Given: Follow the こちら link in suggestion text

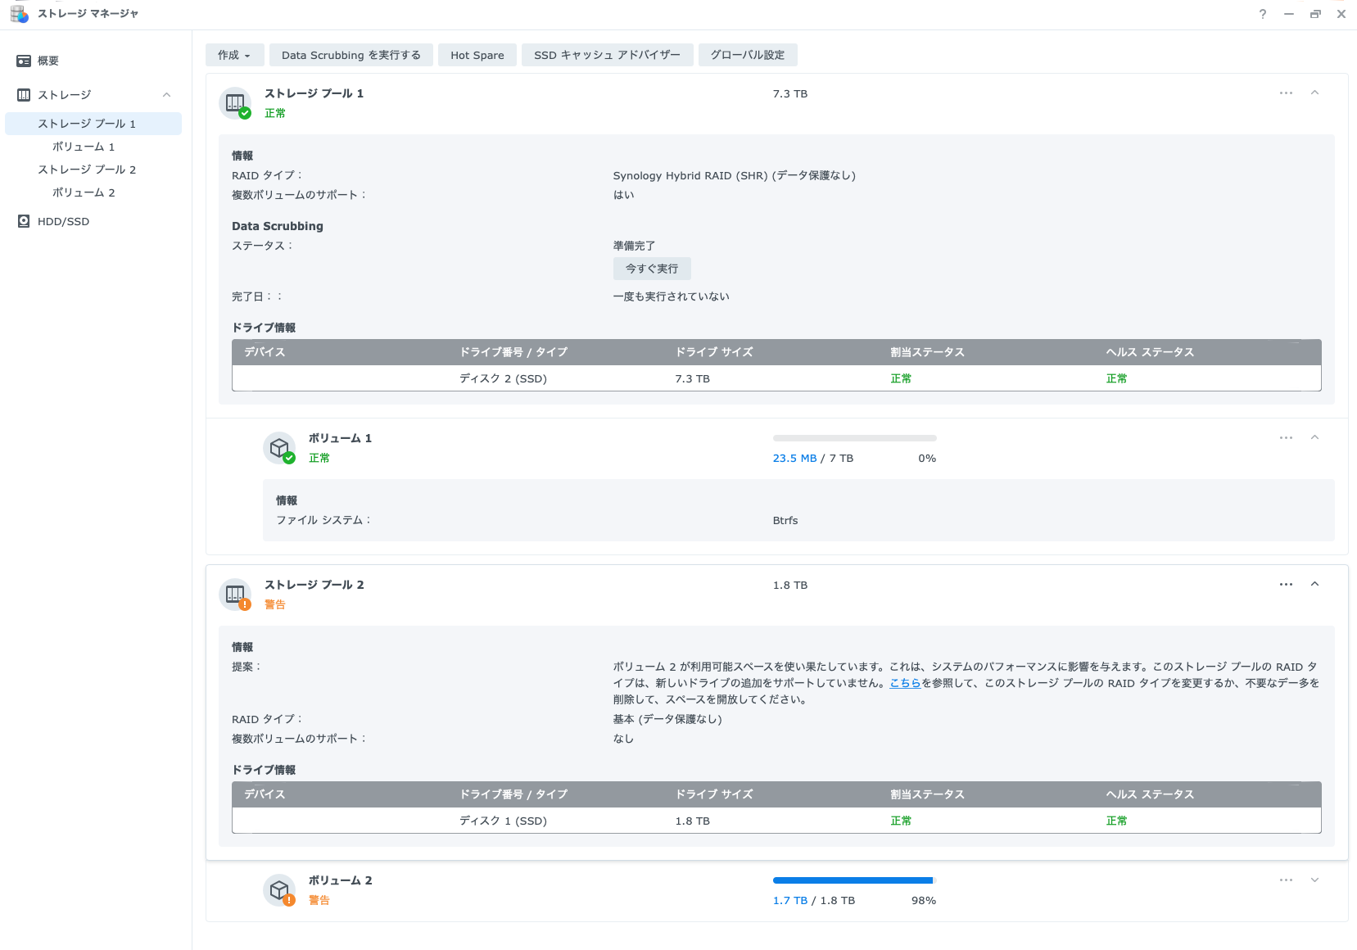Looking at the screenshot, I should [x=905, y=683].
